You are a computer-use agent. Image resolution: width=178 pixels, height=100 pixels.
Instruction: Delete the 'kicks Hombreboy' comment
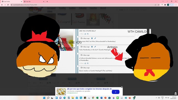[x=92, y=47]
